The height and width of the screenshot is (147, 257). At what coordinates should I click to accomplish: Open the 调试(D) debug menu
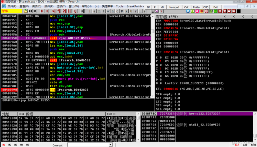[x=36, y=6]
